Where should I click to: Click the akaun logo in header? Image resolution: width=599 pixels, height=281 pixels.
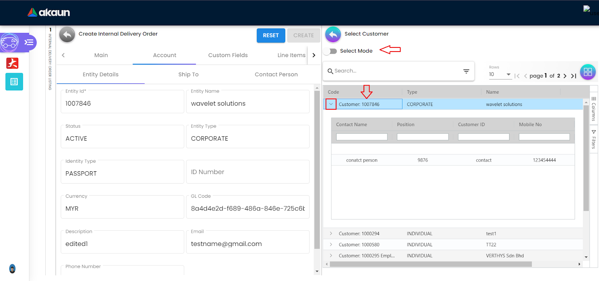point(49,12)
